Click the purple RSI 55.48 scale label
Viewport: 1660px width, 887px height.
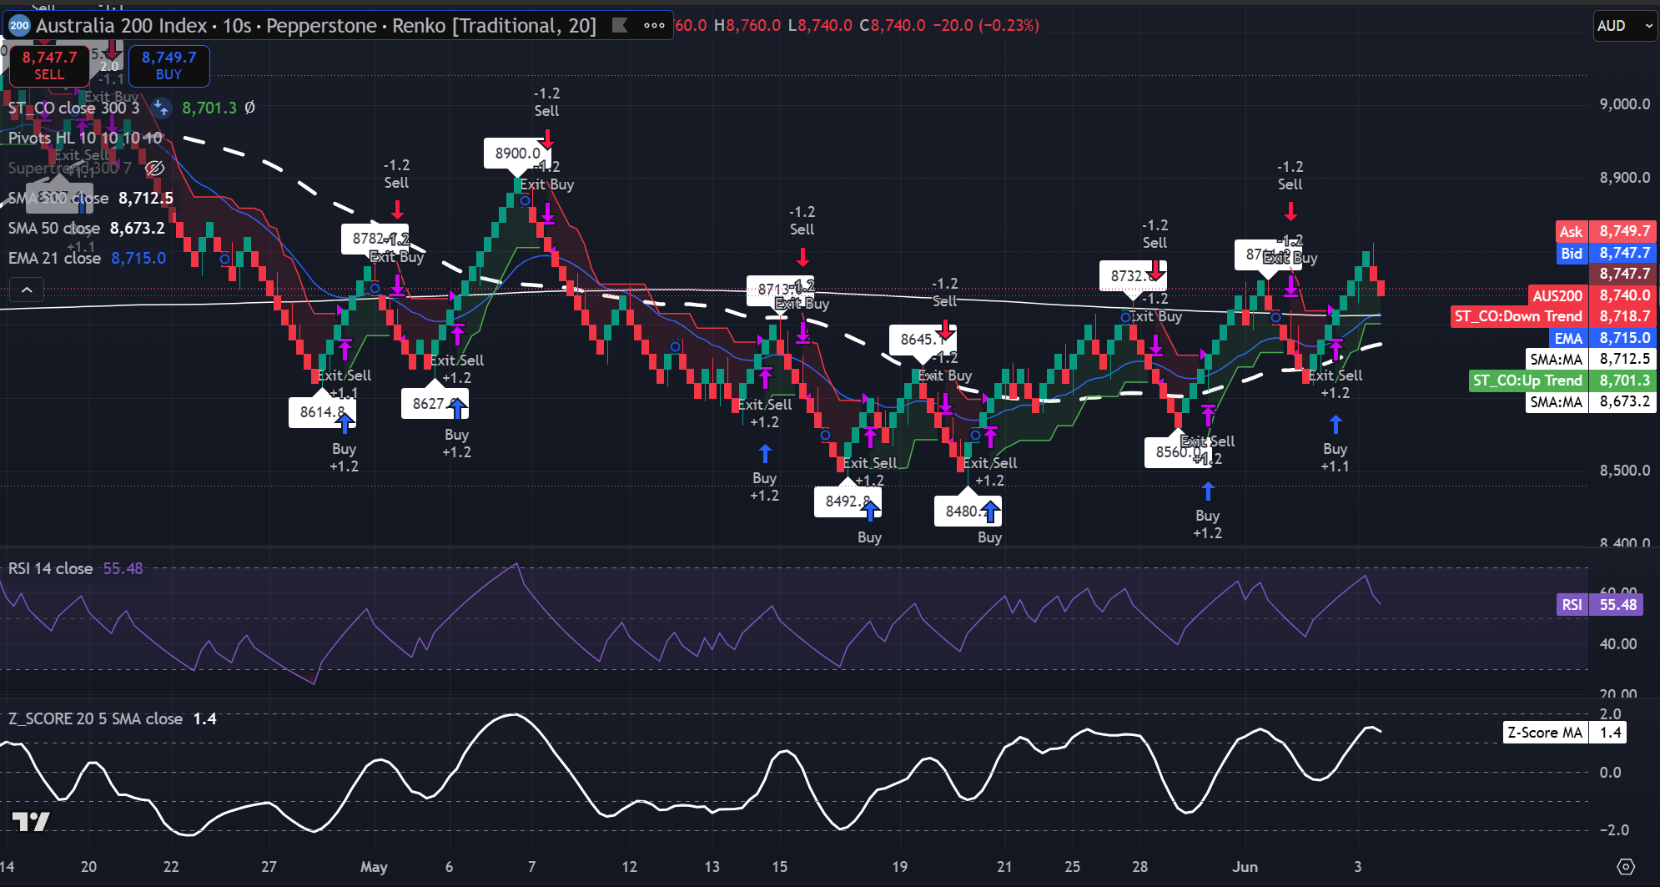pyautogui.click(x=1600, y=604)
